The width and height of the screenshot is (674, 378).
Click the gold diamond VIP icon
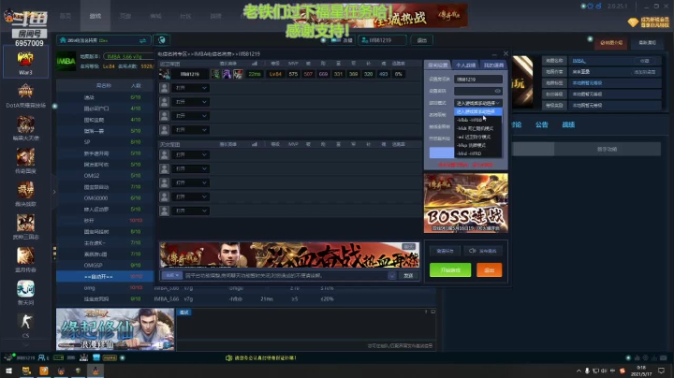point(633,22)
